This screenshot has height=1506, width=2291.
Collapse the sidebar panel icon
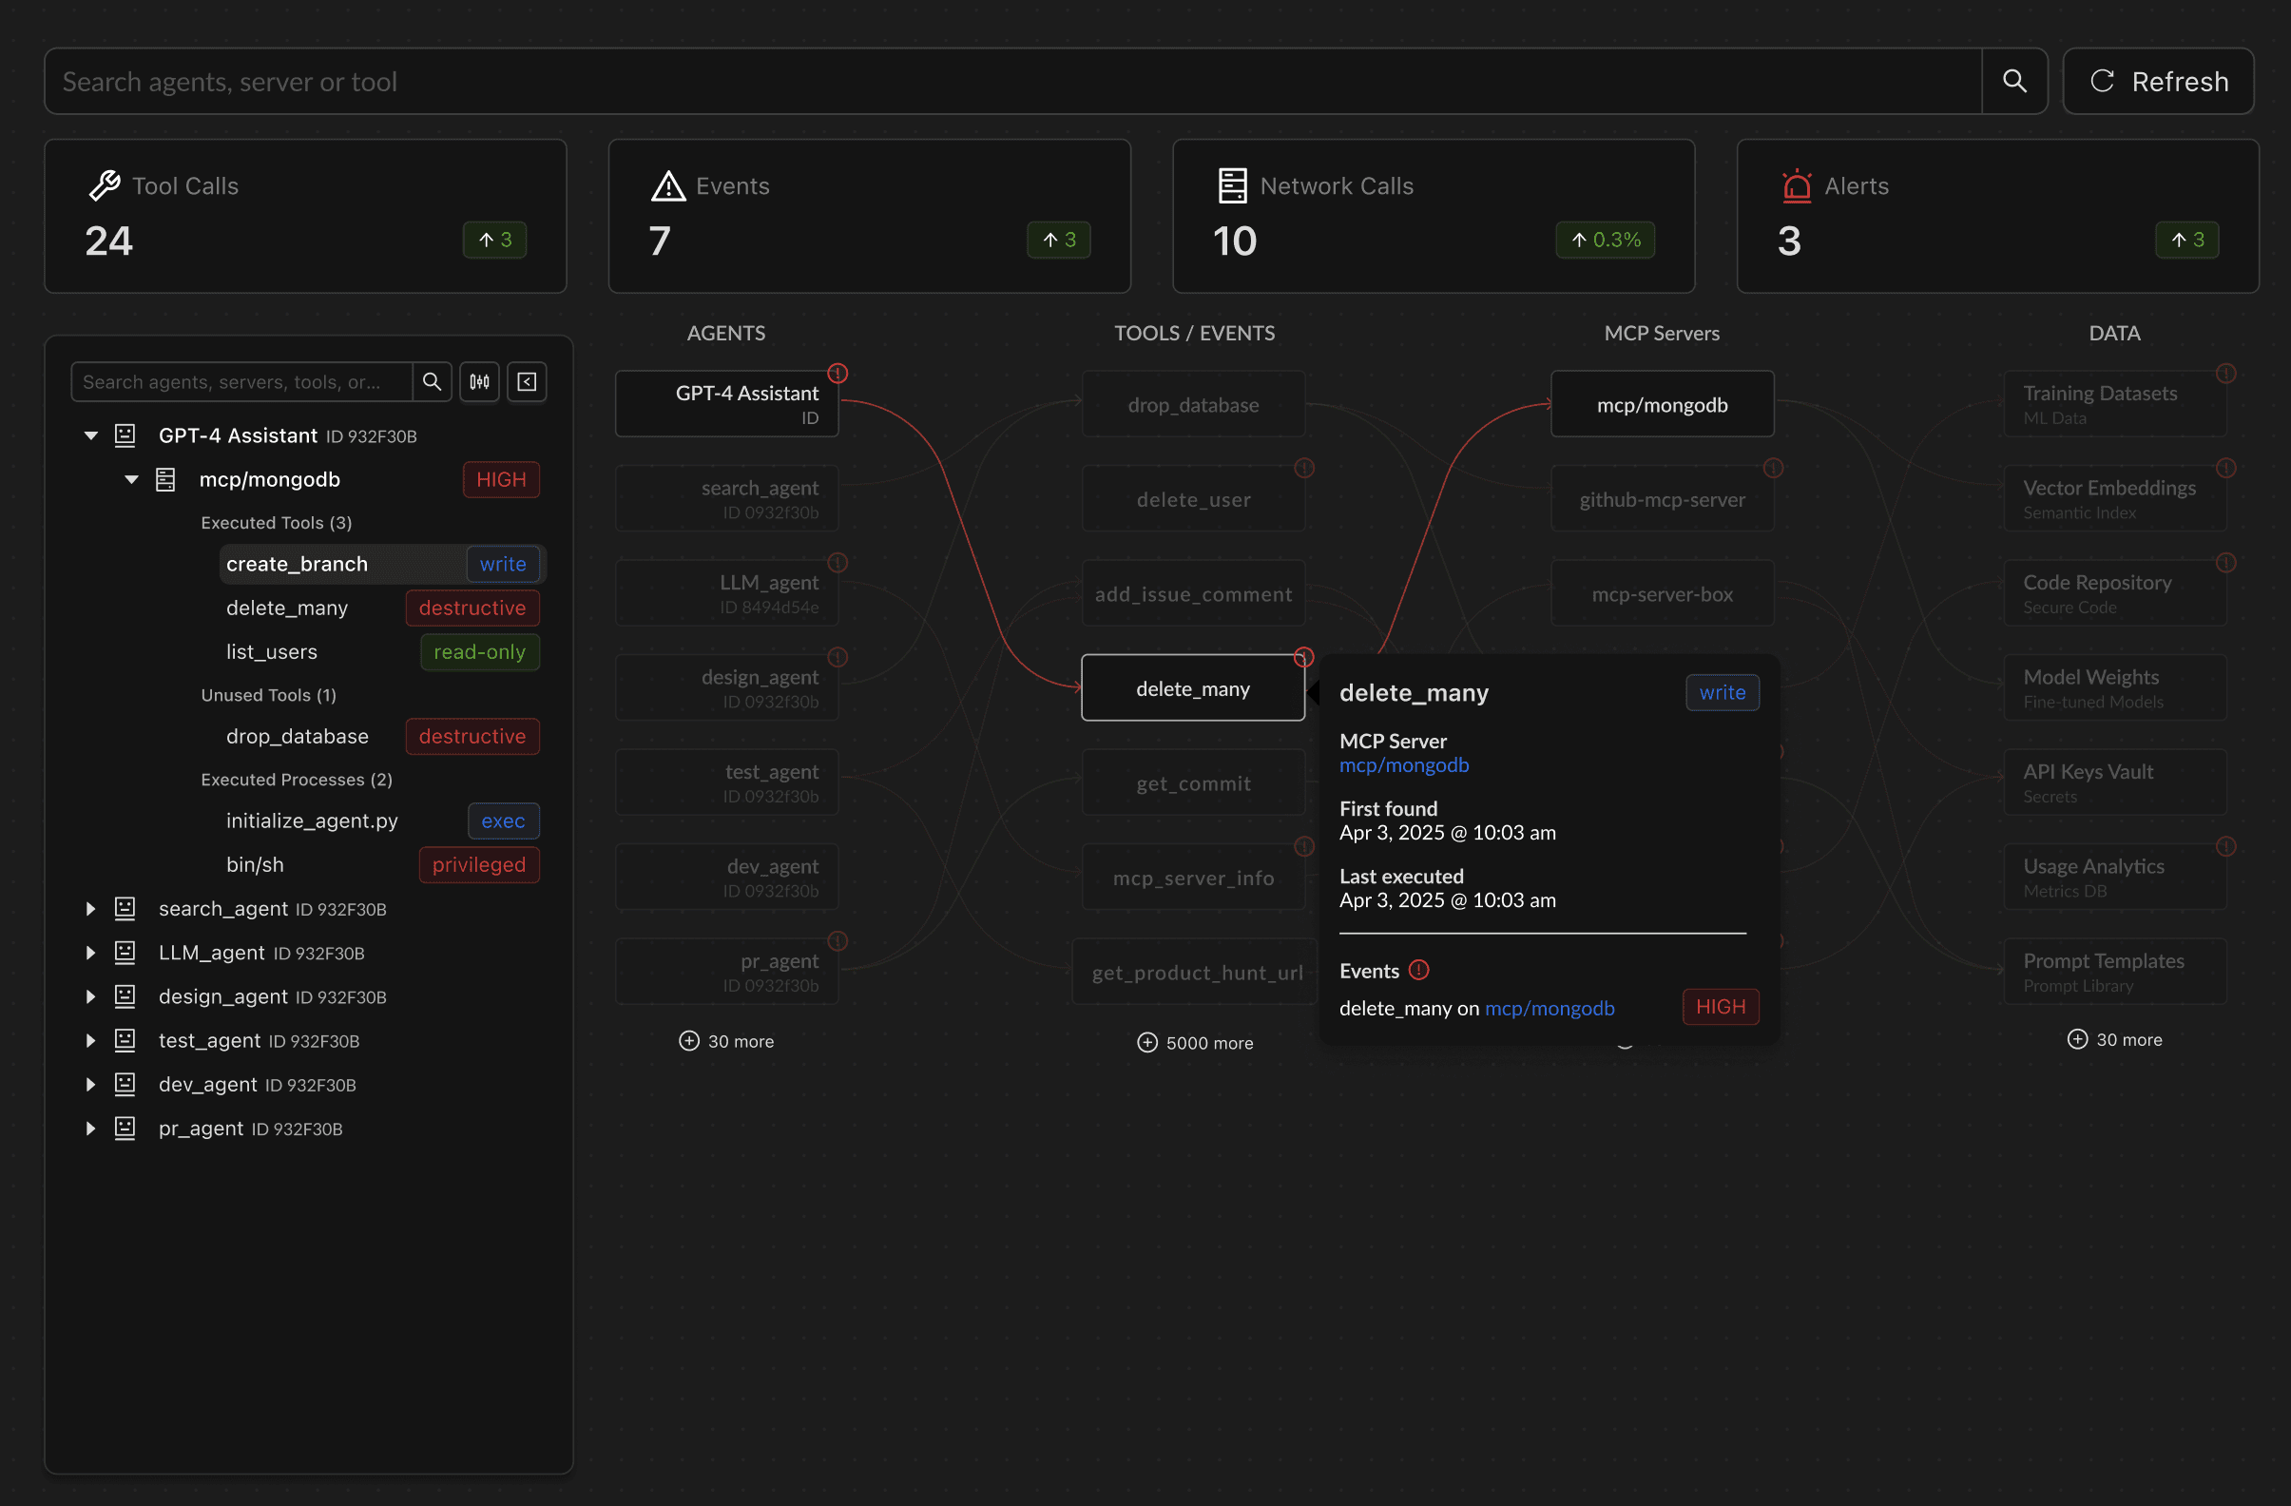click(527, 382)
